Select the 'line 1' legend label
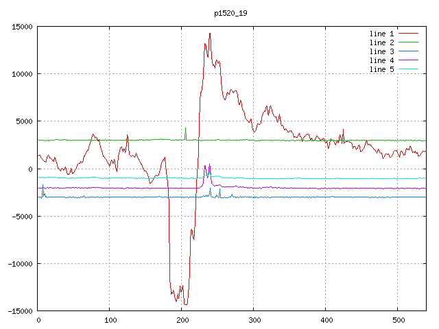Viewport: 439px width, 329px height. point(381,34)
